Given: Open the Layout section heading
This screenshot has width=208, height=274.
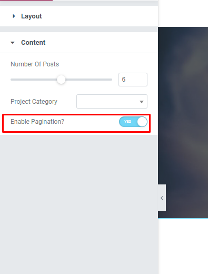Looking at the screenshot, I should 32,16.
